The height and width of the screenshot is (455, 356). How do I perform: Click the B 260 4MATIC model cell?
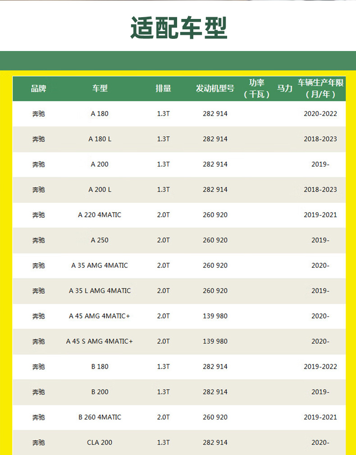click(x=100, y=417)
